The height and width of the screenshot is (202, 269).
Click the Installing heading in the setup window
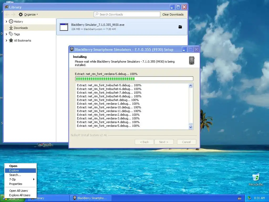click(x=80, y=57)
